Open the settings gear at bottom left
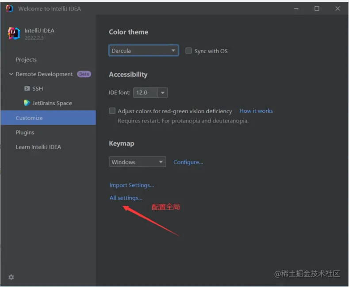This screenshot has height=287, width=349. pos(11,277)
